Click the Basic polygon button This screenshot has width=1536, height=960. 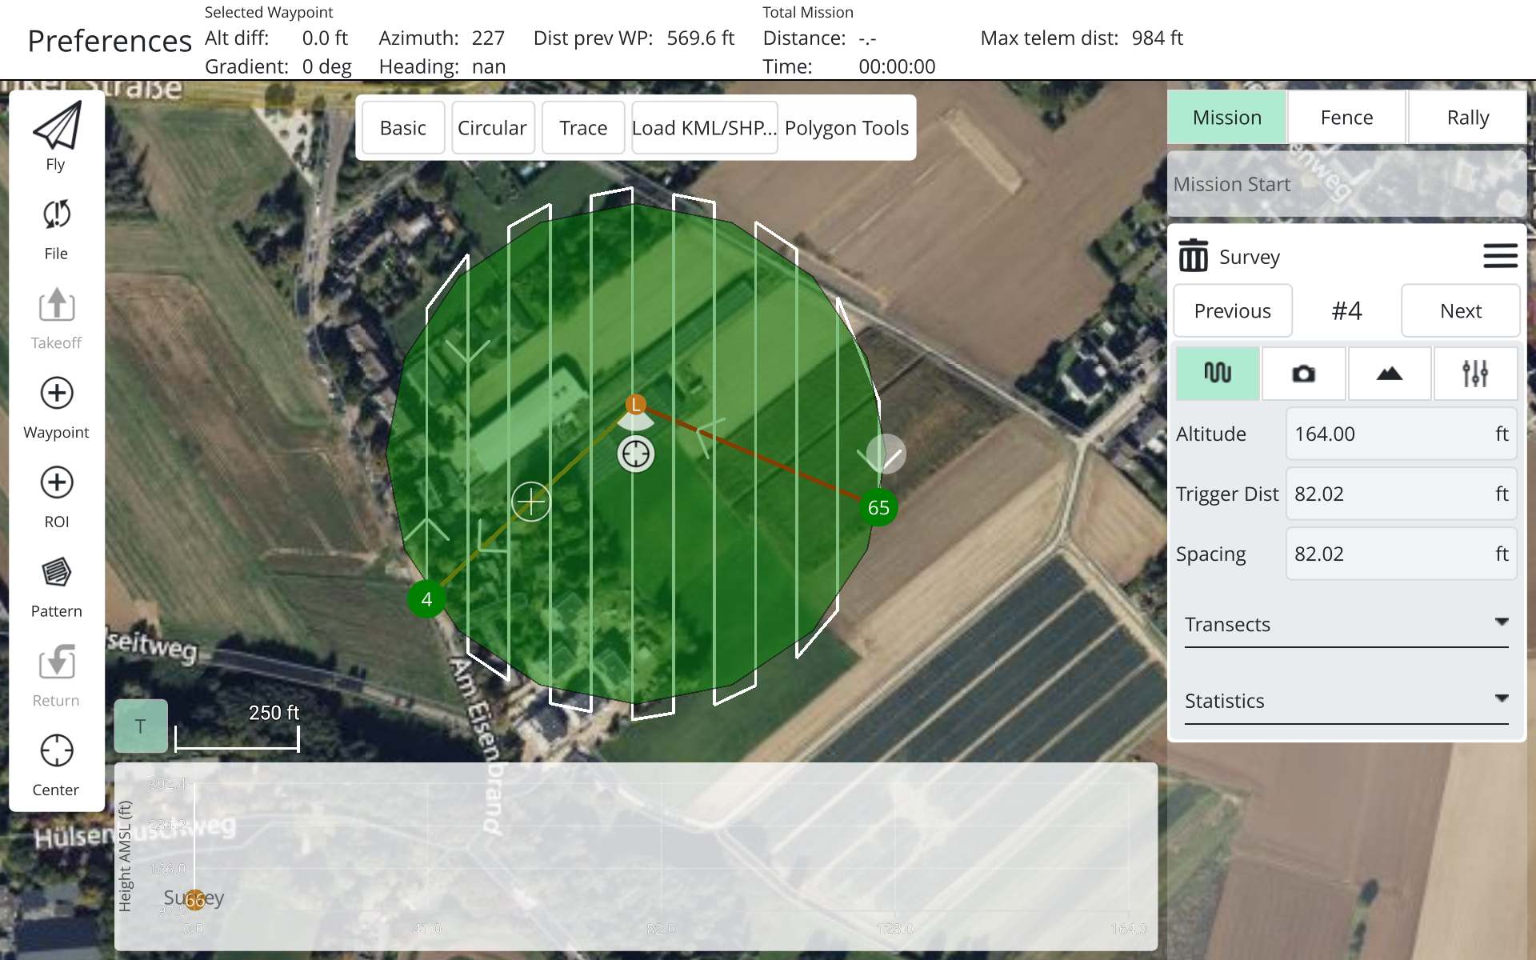click(x=403, y=127)
